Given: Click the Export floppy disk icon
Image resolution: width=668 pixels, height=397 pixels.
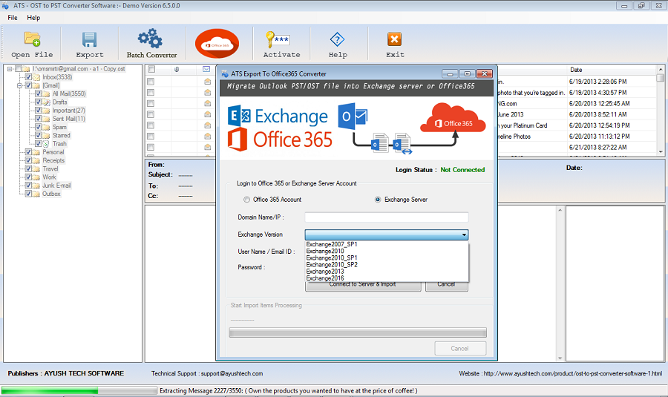Looking at the screenshot, I should pyautogui.click(x=90, y=39).
